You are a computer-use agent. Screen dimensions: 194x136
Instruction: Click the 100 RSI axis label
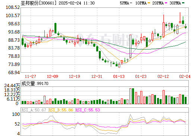pos(16,114)
